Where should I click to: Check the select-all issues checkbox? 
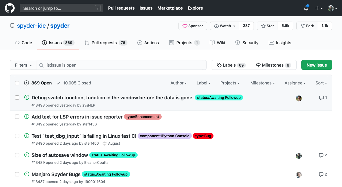click(x=17, y=83)
